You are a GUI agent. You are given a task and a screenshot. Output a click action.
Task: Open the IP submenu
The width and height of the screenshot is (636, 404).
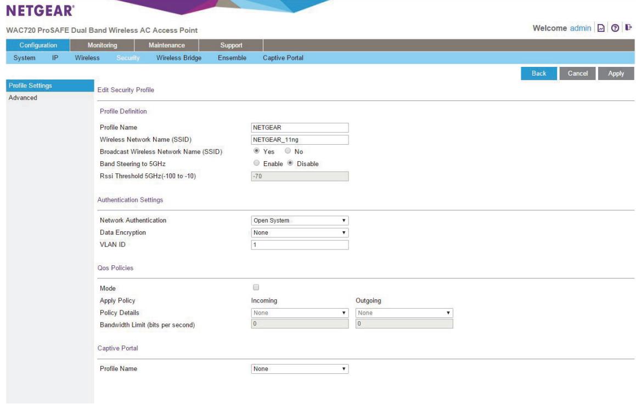click(55, 58)
